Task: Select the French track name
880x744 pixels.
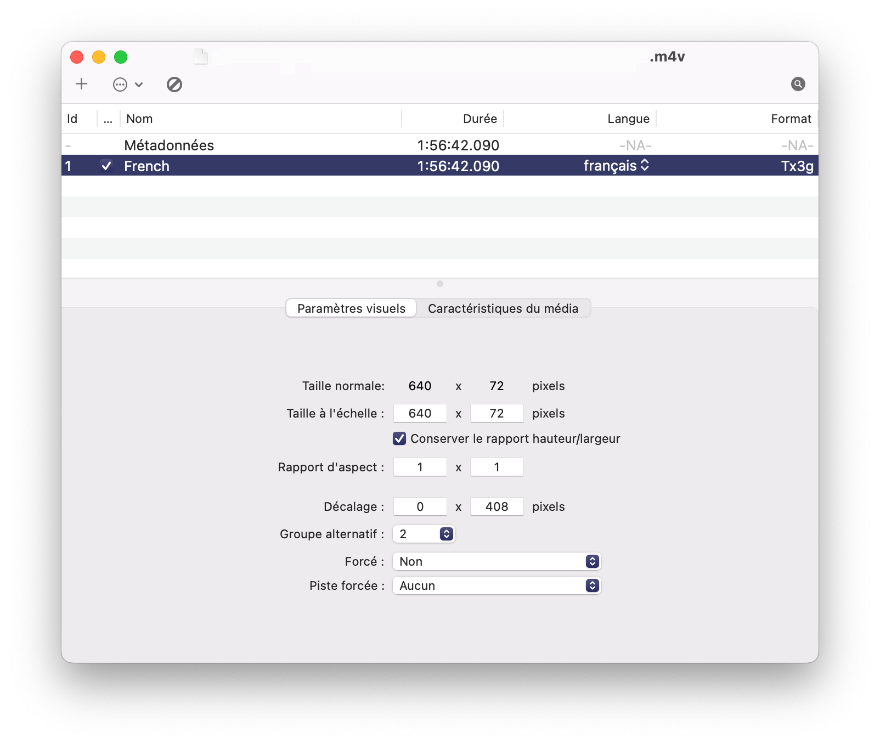Action: (x=146, y=166)
